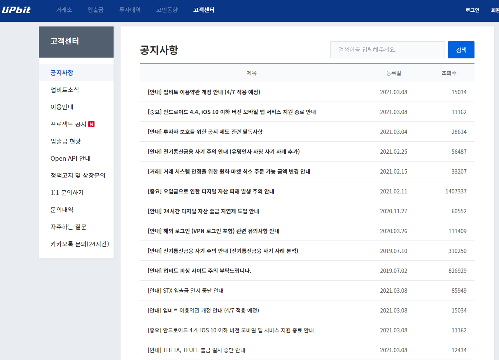Open the 투자자 보호를 위한 공시 제도 notice

click(x=205, y=132)
